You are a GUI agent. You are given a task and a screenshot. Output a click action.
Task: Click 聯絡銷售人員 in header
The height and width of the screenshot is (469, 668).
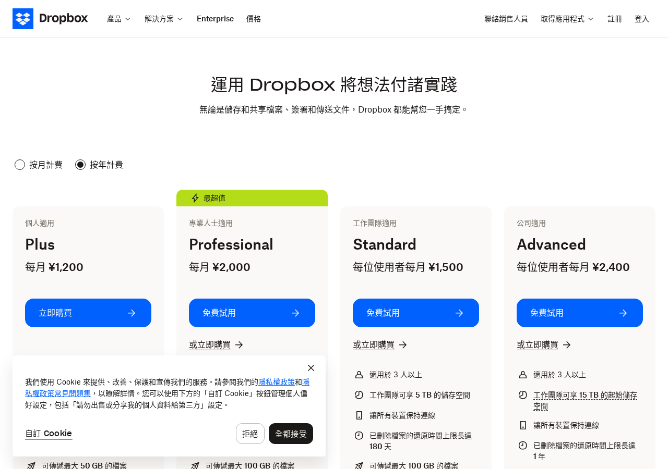point(506,19)
